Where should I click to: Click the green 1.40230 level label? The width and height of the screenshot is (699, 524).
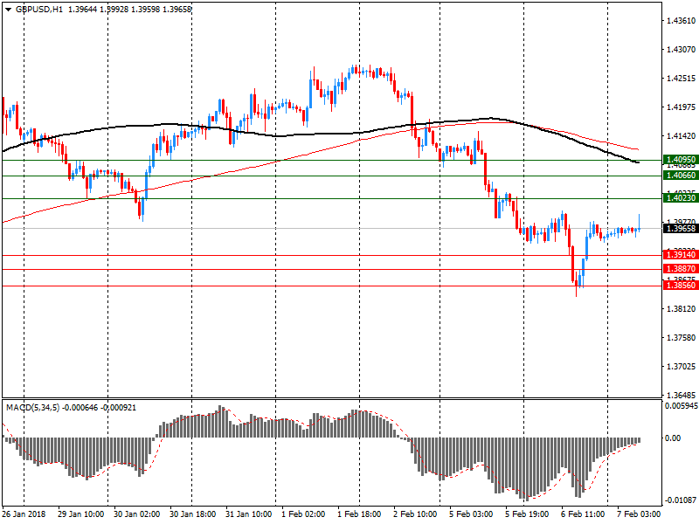680,199
